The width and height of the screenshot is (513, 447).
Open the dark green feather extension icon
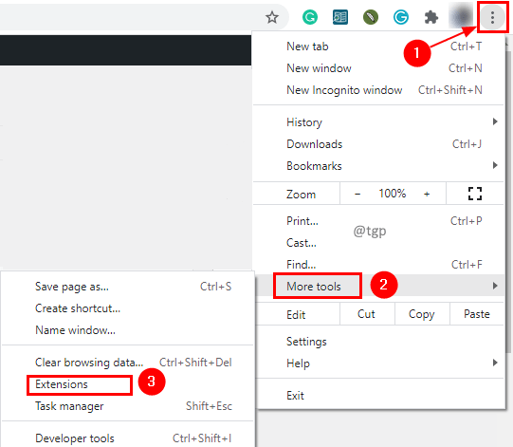point(371,17)
